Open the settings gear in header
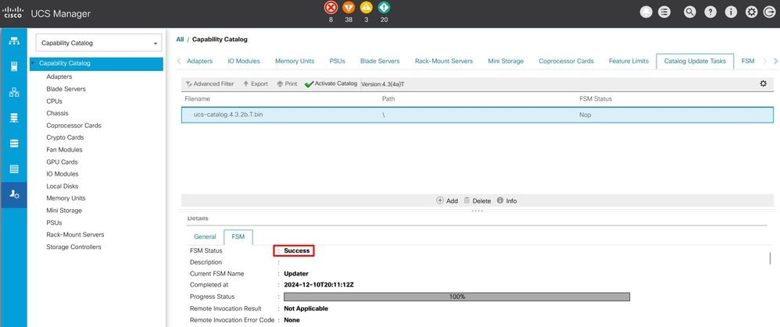The height and width of the screenshot is (327, 780). point(751,13)
